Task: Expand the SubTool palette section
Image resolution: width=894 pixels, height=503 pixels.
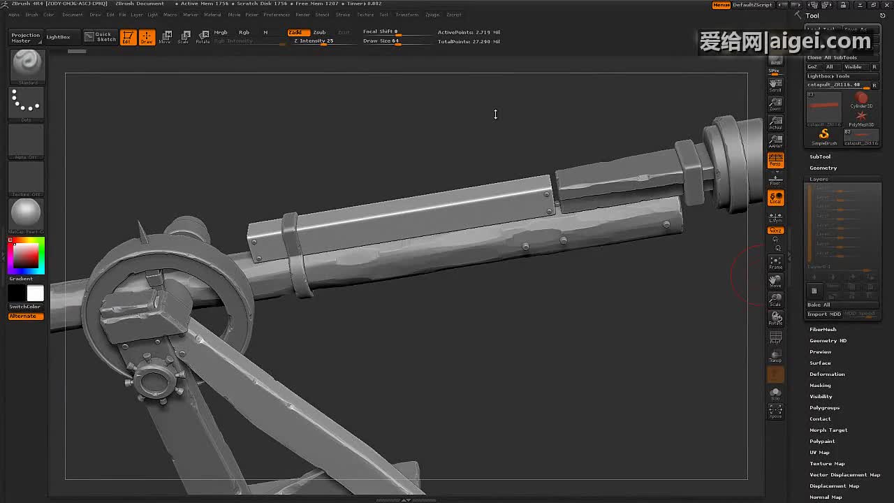Action: click(820, 156)
